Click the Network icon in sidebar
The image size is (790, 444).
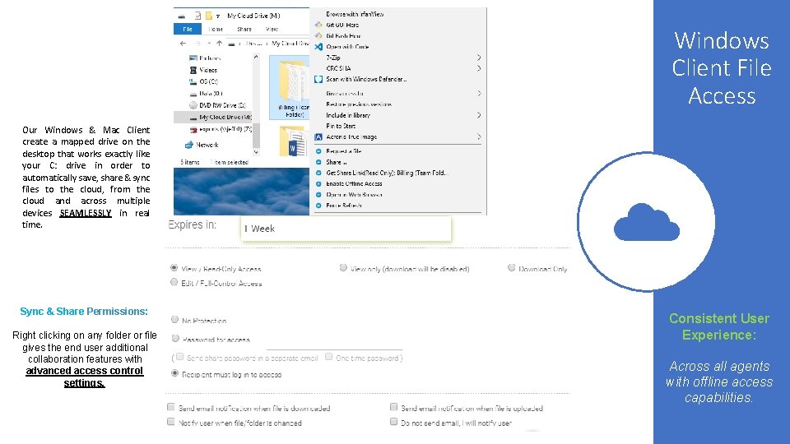coord(189,145)
